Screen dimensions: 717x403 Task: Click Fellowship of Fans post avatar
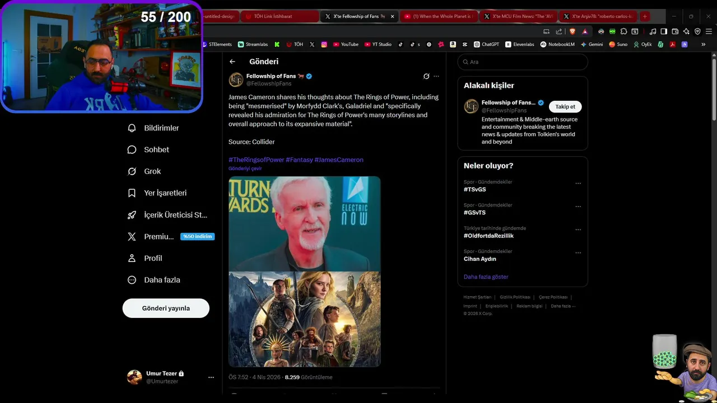236,79
